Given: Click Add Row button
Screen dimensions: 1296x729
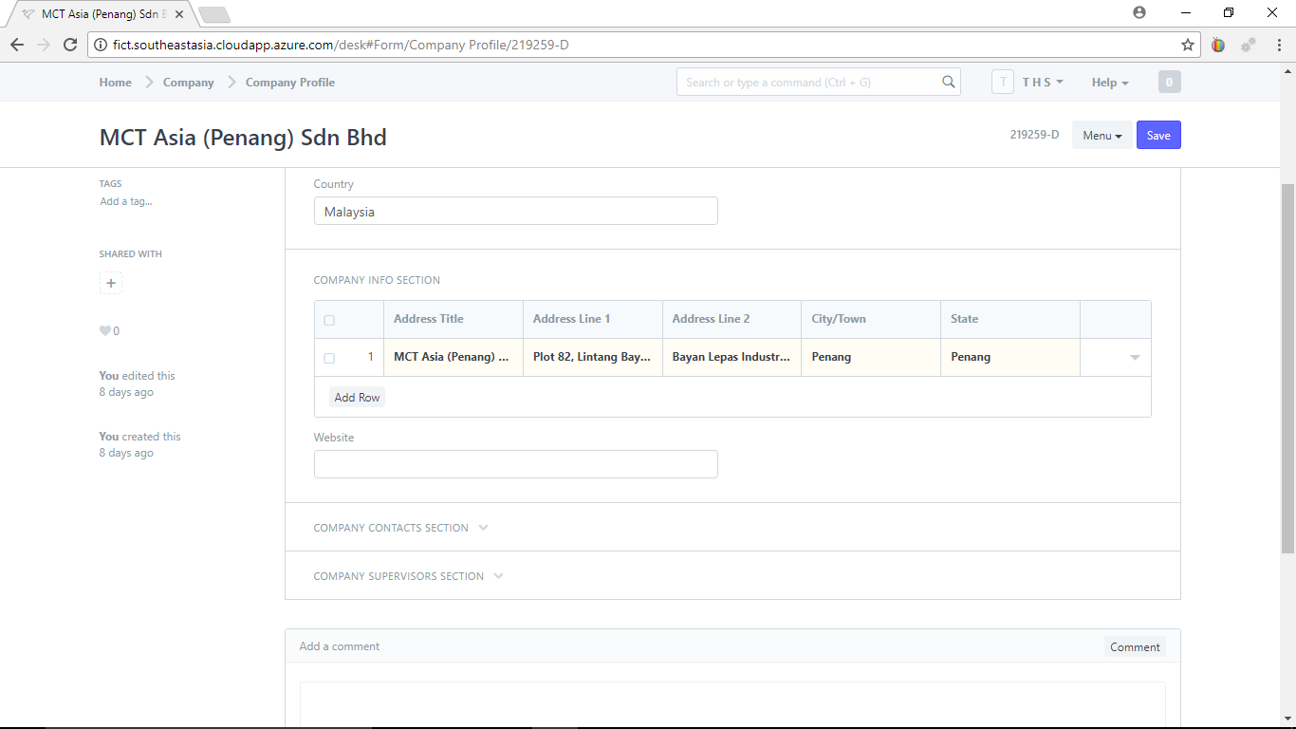Looking at the screenshot, I should click(x=357, y=398).
